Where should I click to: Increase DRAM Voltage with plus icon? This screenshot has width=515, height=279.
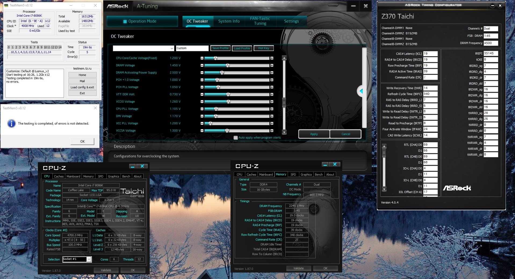272,65
